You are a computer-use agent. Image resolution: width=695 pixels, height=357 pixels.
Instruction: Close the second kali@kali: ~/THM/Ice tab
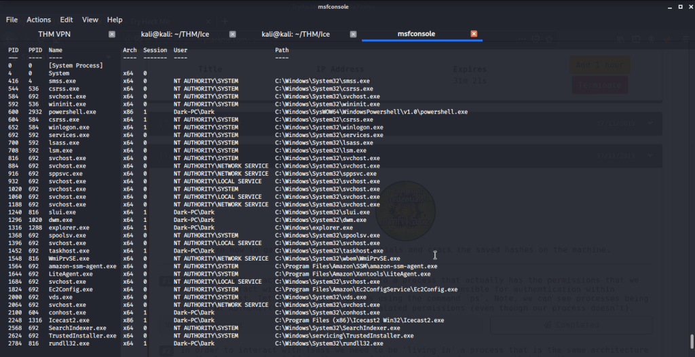point(354,34)
